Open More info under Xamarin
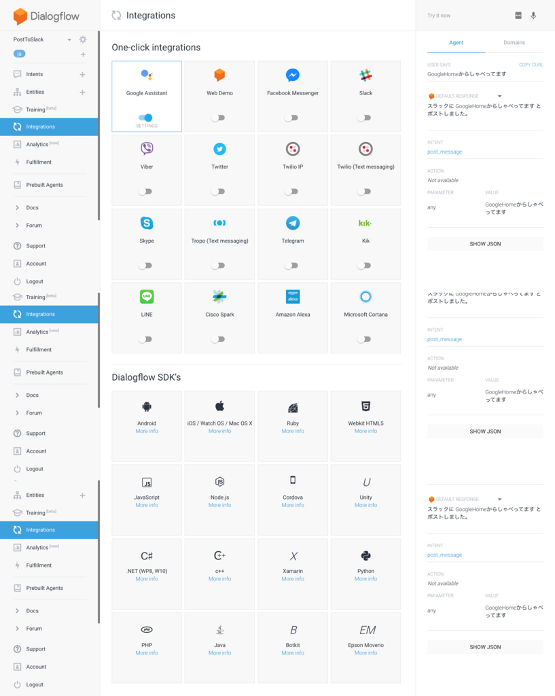Image resolution: width=555 pixels, height=696 pixels. tap(293, 579)
